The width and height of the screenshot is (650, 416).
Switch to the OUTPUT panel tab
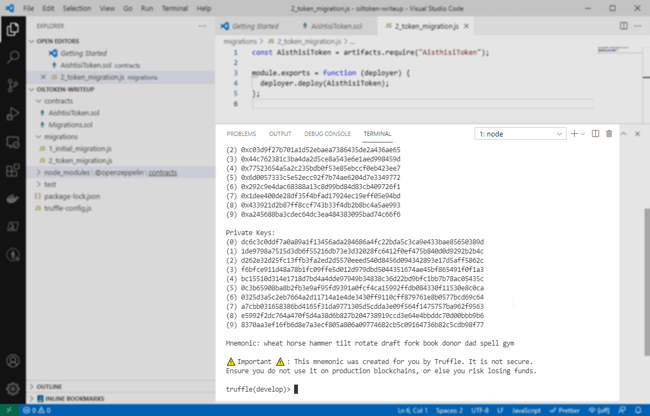click(280, 134)
